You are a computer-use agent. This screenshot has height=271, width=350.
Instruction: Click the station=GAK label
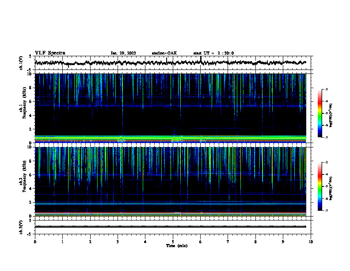[164, 53]
